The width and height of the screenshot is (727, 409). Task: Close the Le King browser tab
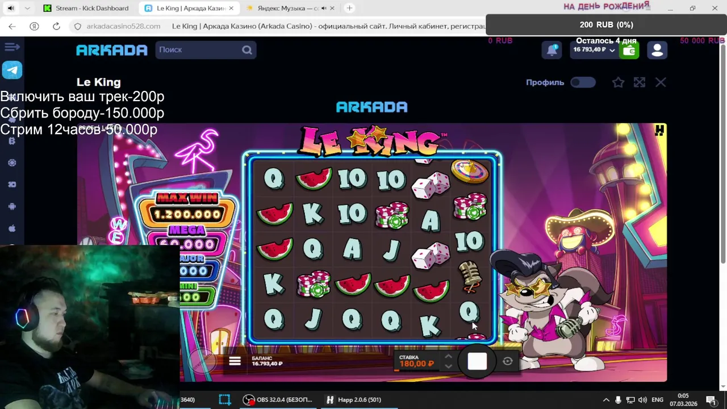pyautogui.click(x=231, y=8)
